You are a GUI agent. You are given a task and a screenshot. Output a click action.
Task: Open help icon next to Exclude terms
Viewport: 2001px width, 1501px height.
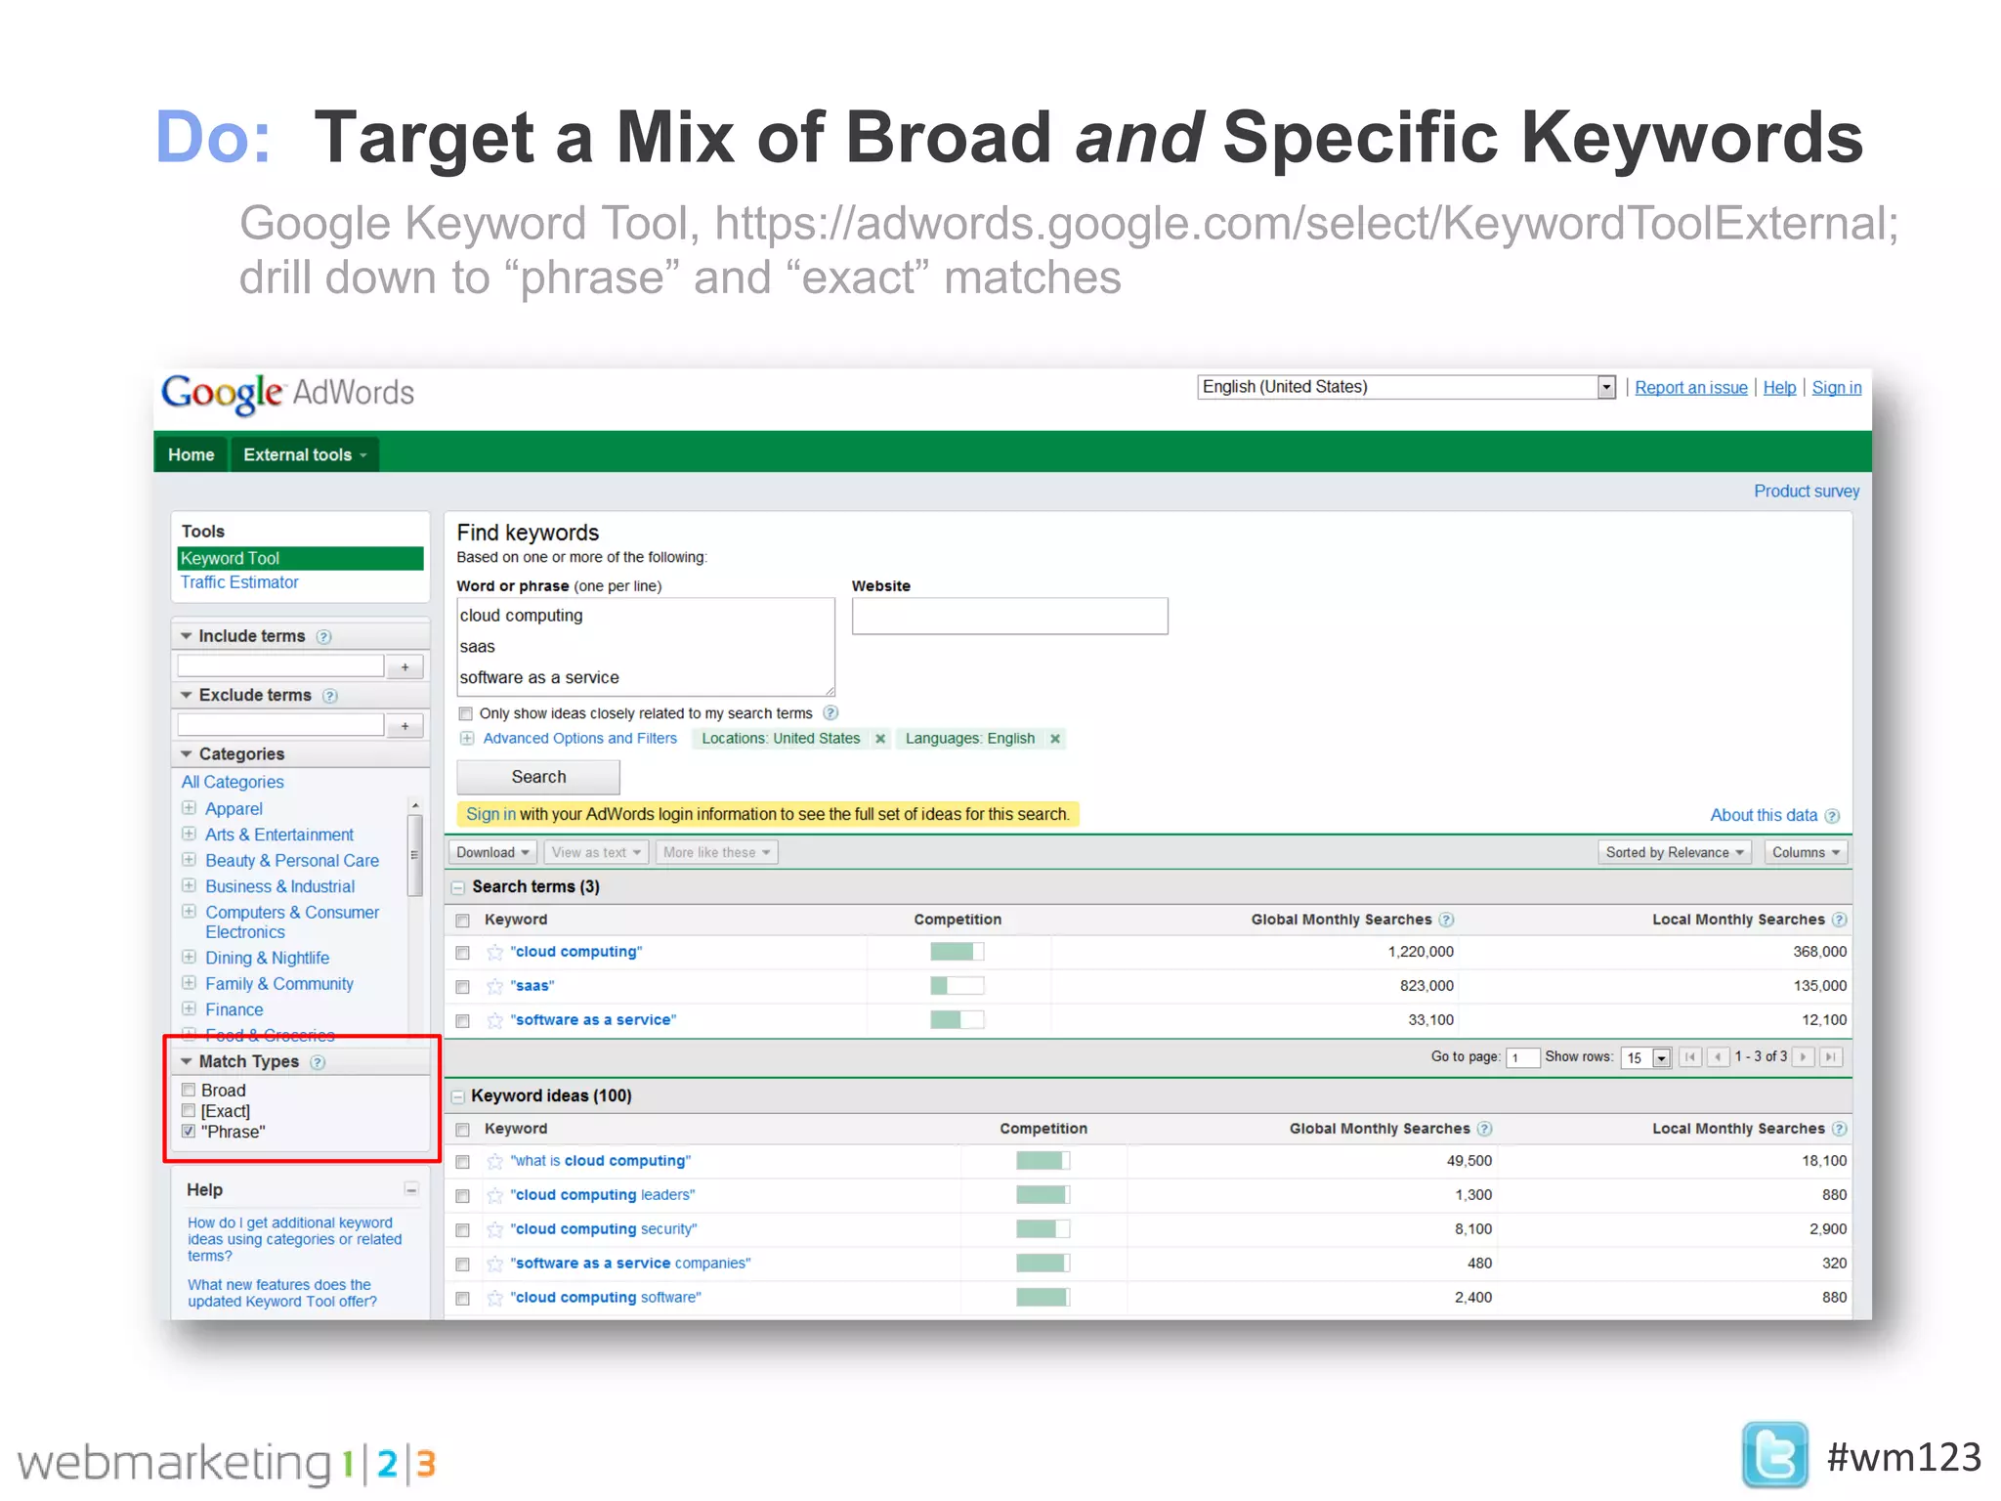330,696
